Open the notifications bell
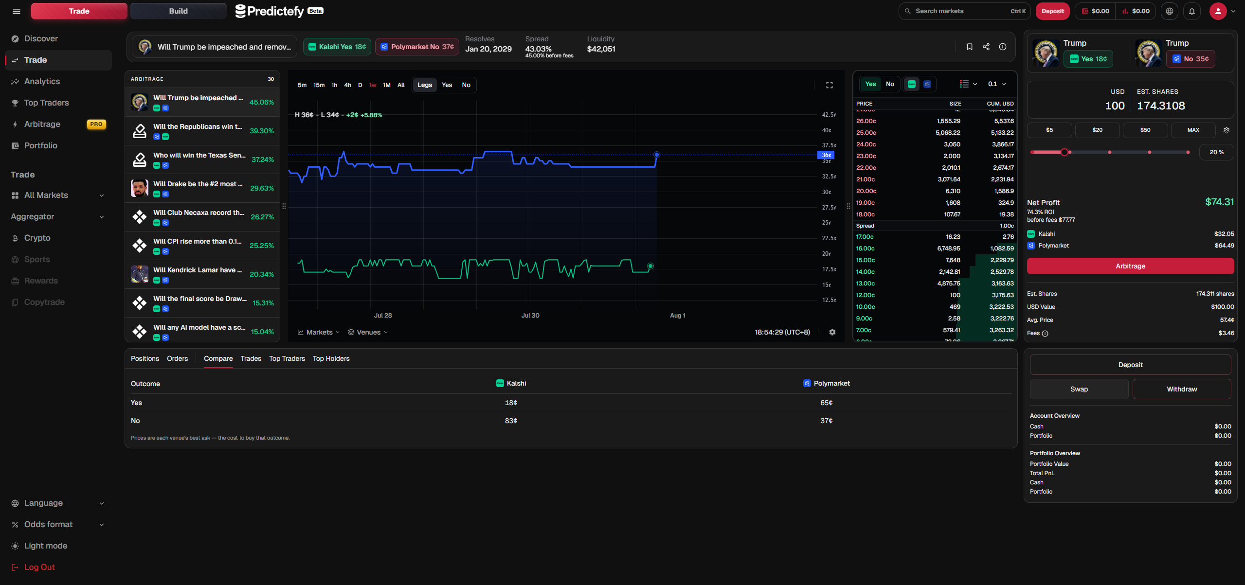This screenshot has height=585, width=1245. tap(1192, 11)
